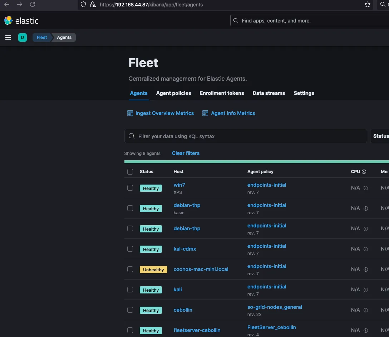Select the win7 agent checkbox
This screenshot has width=389, height=337.
(130, 188)
